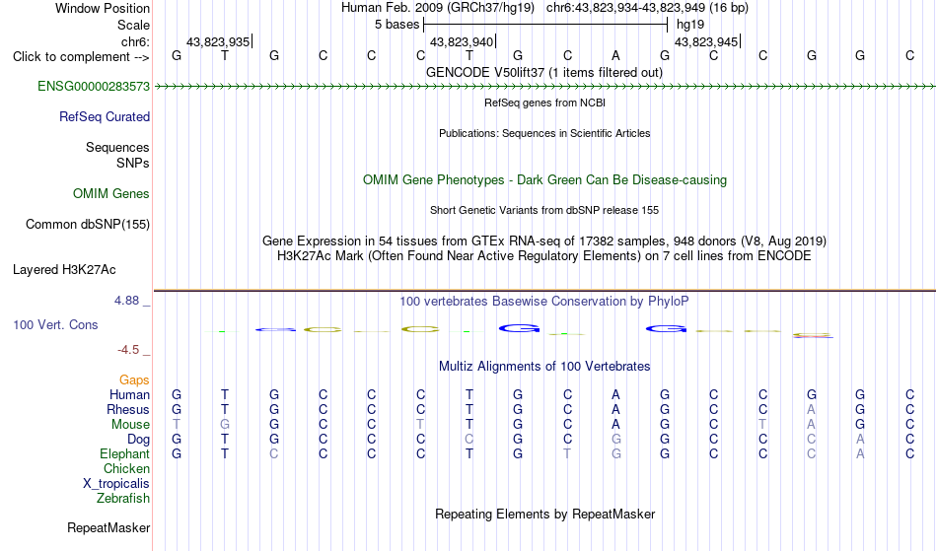
Task: Click the 43,823,940 ruler position
Action: (462, 41)
